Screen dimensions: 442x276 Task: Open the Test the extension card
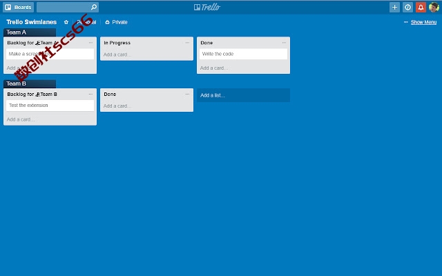50,106
